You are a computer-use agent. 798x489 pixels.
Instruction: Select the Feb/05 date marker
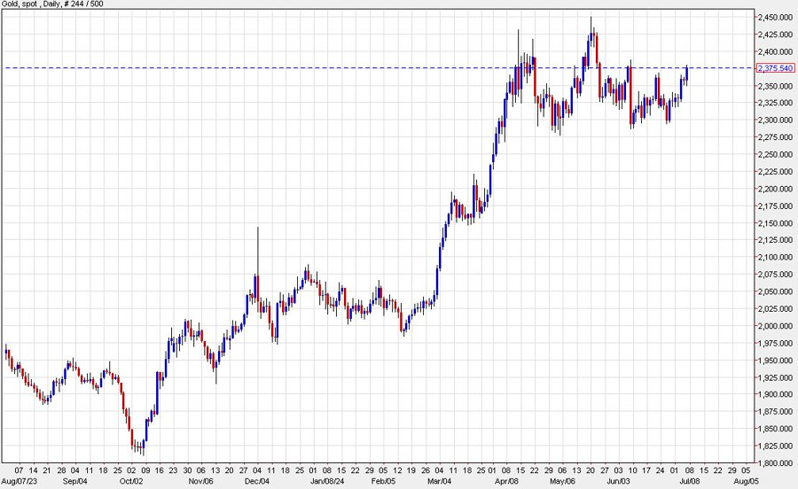pos(383,481)
